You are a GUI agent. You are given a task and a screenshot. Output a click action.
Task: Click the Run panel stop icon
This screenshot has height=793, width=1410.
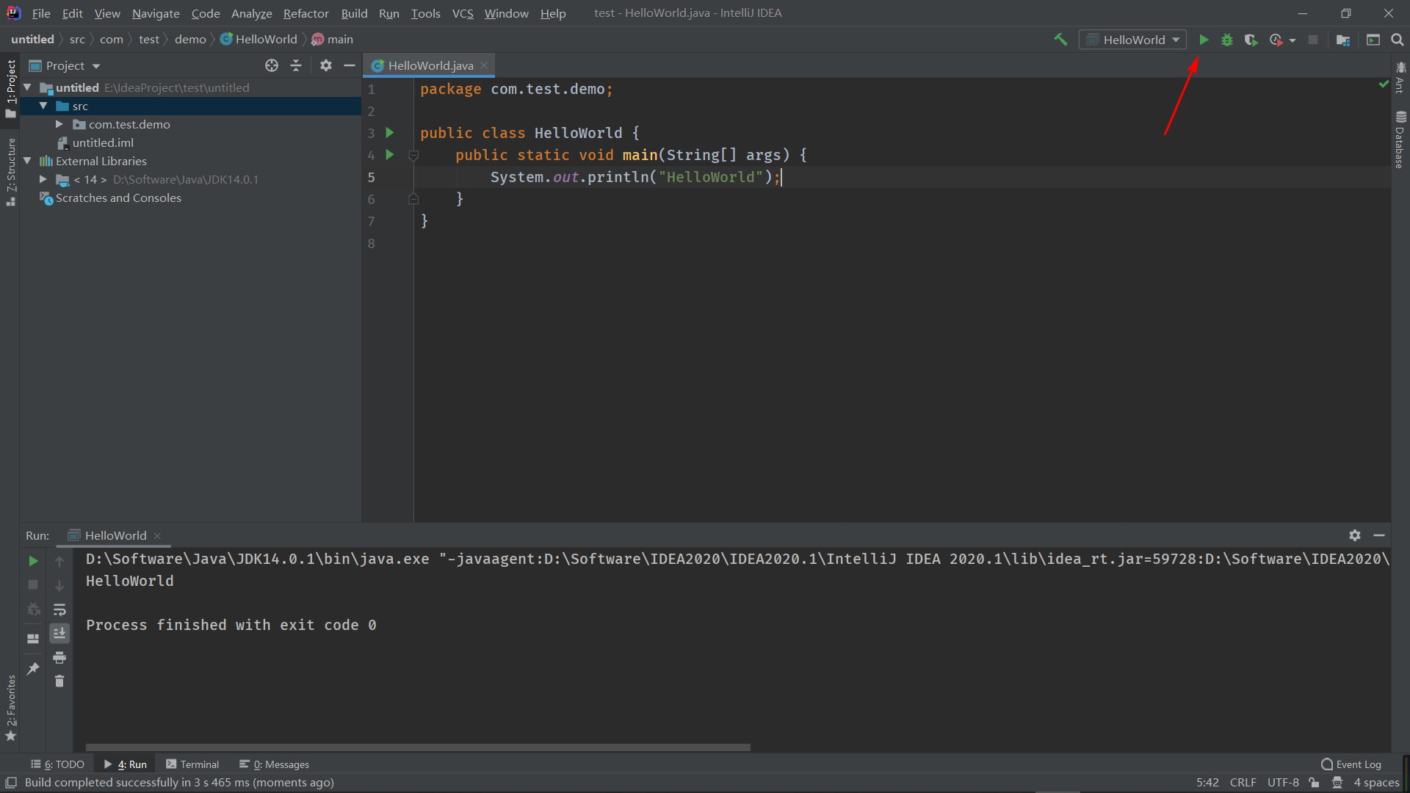33,584
